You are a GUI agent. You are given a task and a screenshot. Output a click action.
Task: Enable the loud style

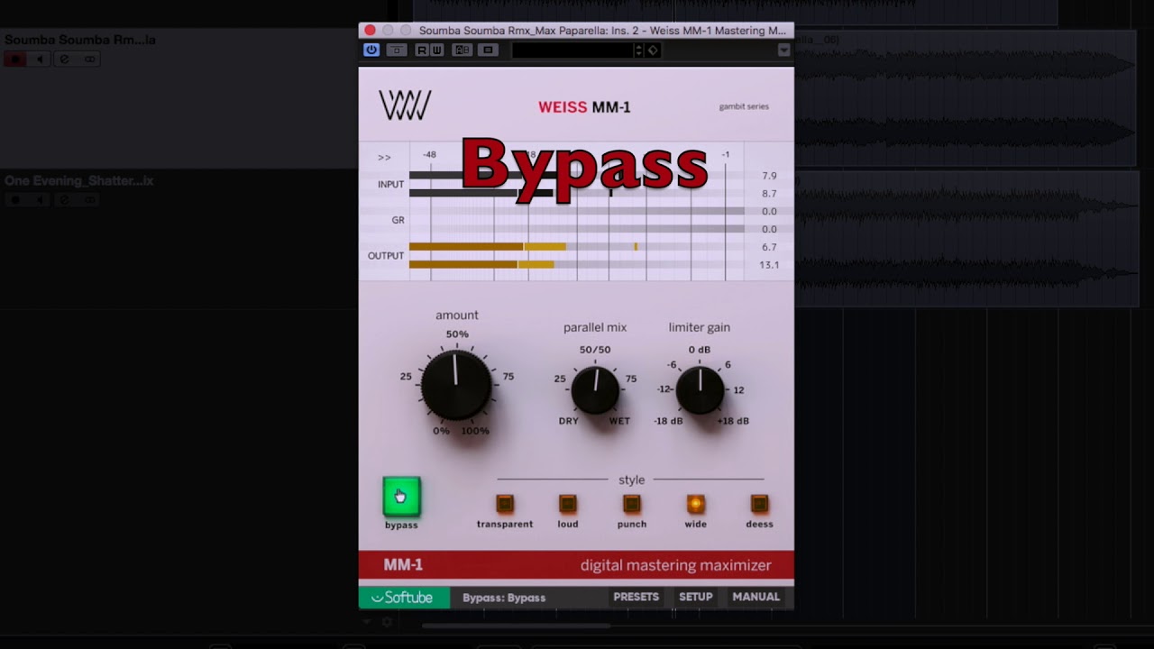pyautogui.click(x=567, y=504)
